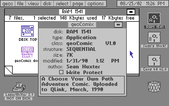Select the geoComix doc book icon

tap(27, 52)
